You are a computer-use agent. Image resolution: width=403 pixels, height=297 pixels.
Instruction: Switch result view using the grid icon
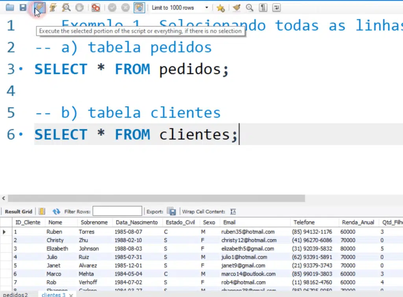[x=42, y=211]
